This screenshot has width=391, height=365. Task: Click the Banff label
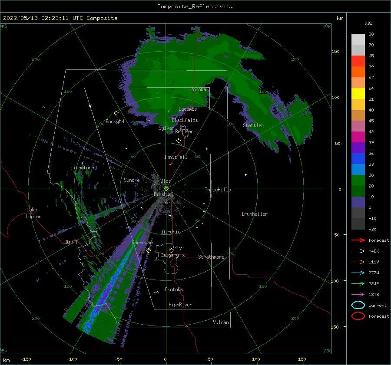coord(72,242)
